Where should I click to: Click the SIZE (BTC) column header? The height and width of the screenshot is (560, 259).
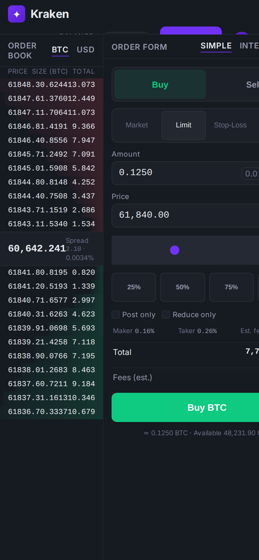(x=50, y=71)
